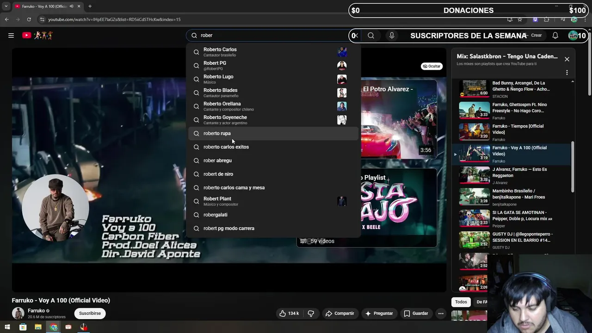
Task: Mute the tab via the speaker icon
Action: click(71, 6)
